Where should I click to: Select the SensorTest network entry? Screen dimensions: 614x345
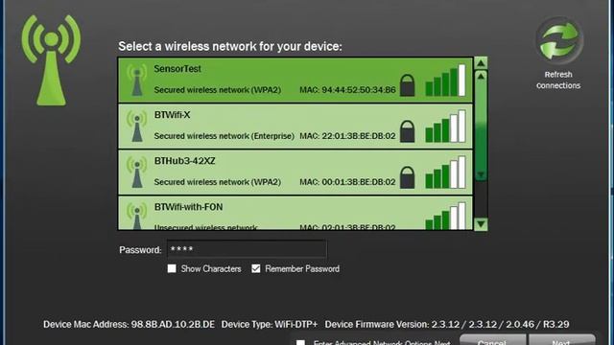295,80
